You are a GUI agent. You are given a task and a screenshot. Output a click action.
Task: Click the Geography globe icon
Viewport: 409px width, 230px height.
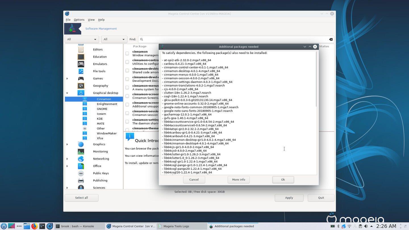[x=81, y=86]
